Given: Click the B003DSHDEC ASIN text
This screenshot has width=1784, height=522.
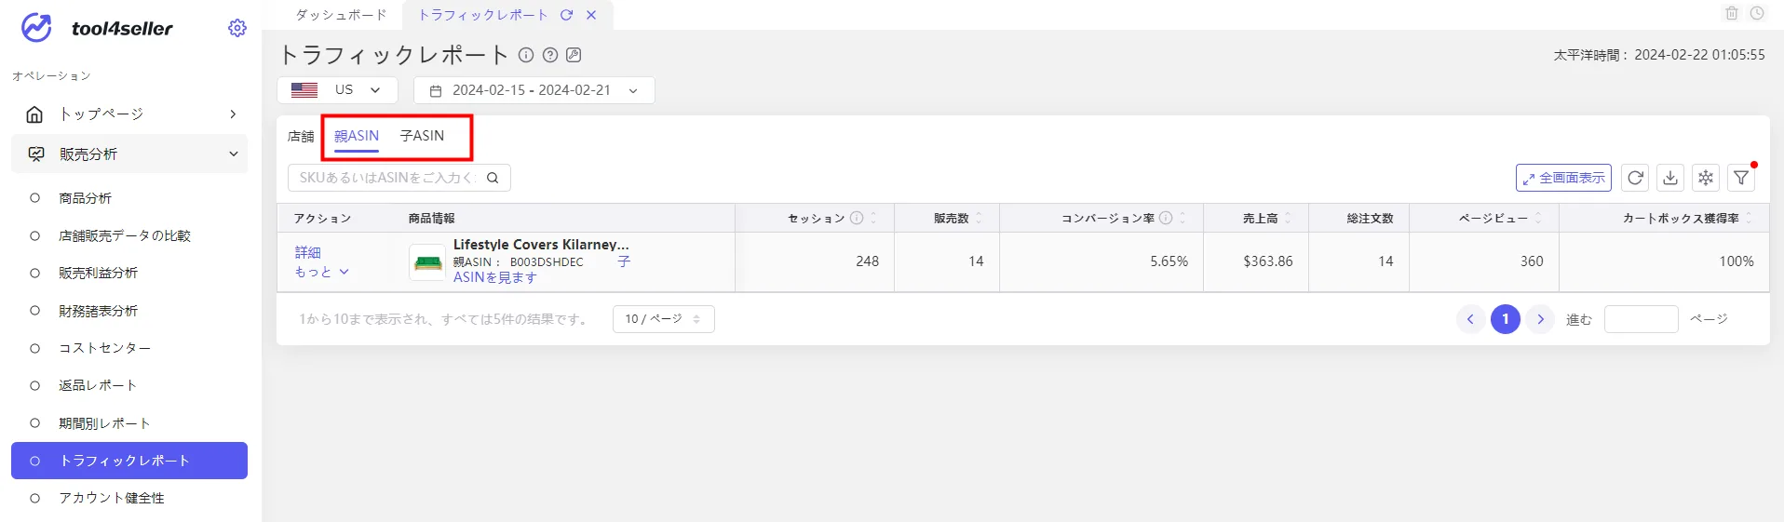Looking at the screenshot, I should 547,262.
